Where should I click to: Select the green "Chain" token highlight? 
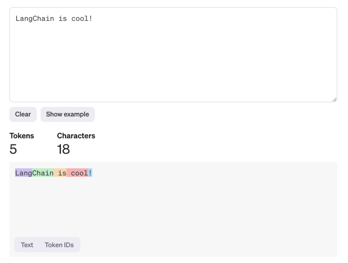(x=43, y=173)
